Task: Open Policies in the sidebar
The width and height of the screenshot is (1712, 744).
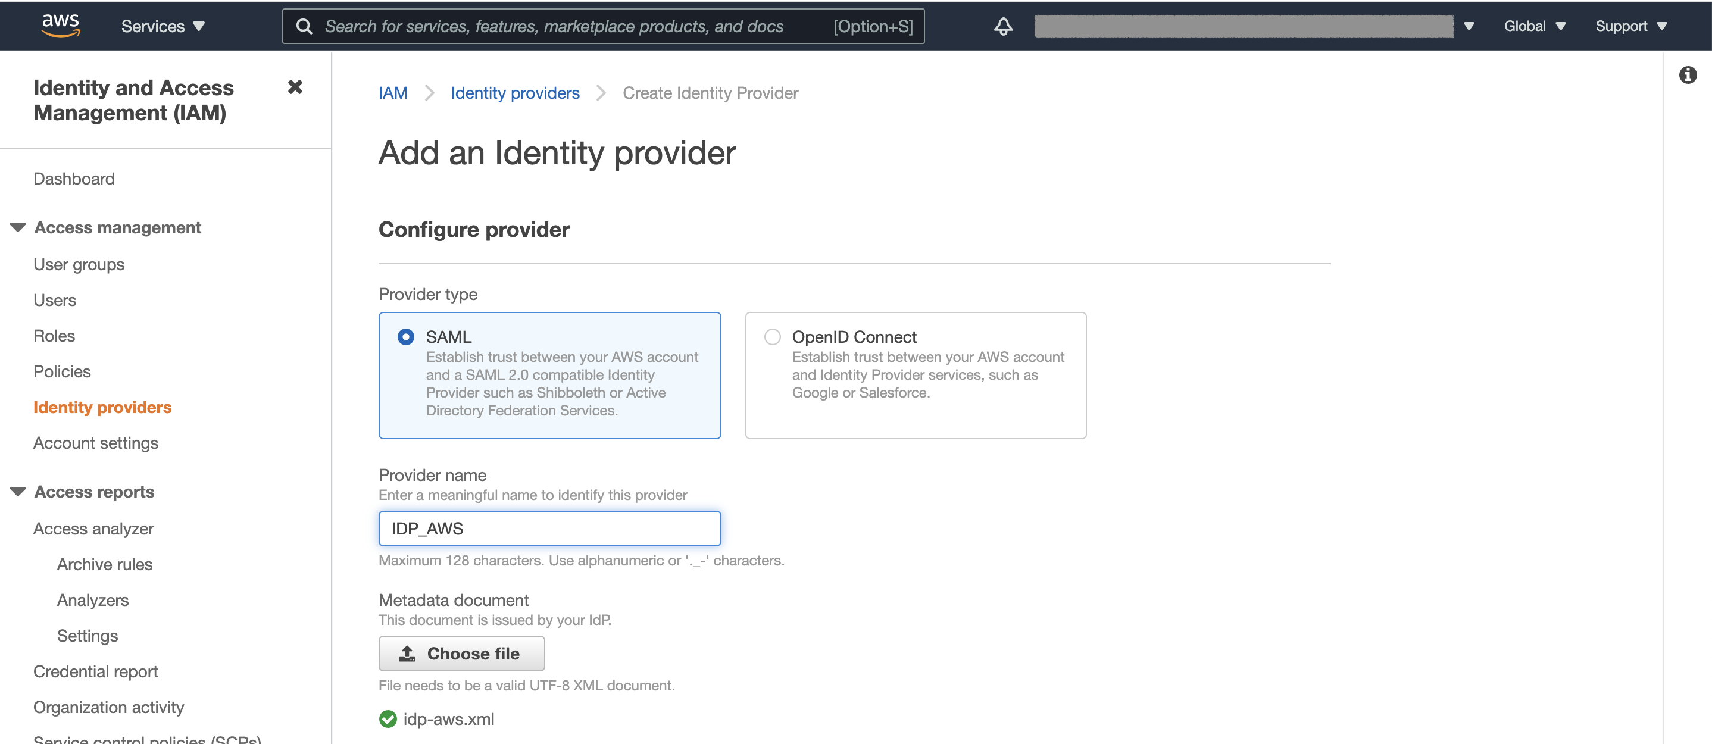Action: tap(62, 371)
